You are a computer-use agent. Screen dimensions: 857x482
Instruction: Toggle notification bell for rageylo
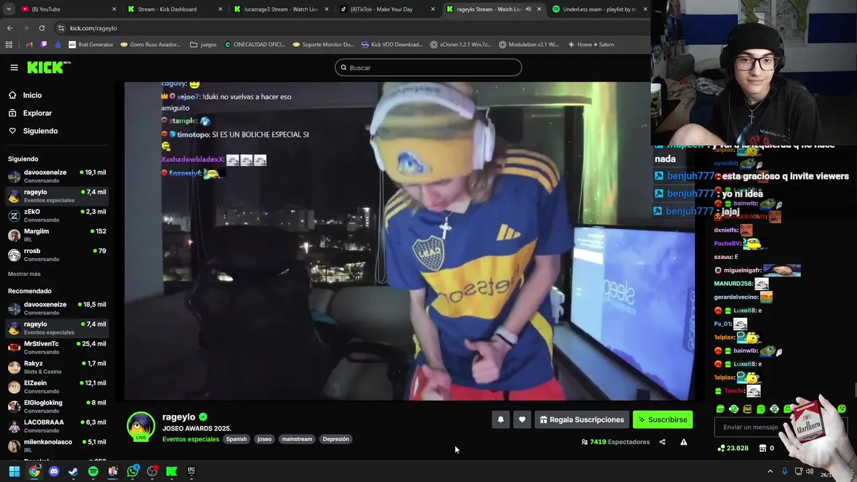500,420
